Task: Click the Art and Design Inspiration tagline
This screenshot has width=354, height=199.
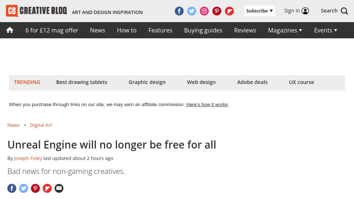Action: click(107, 12)
